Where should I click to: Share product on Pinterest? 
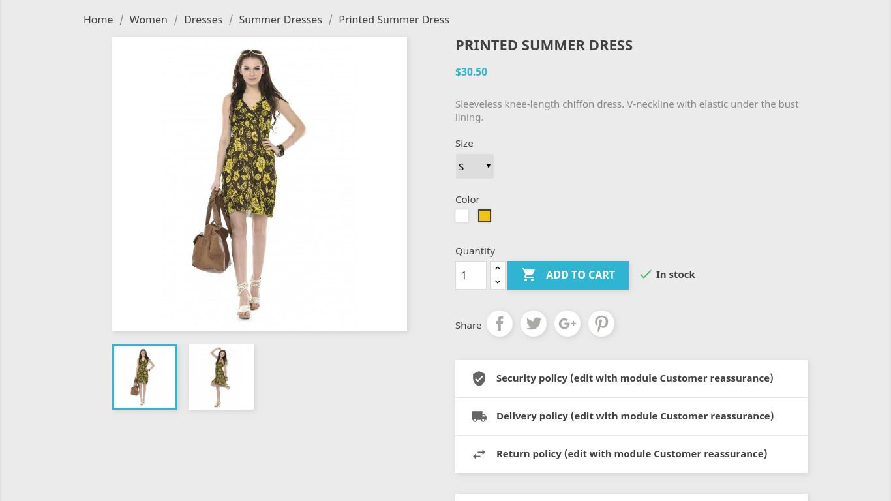[601, 324]
